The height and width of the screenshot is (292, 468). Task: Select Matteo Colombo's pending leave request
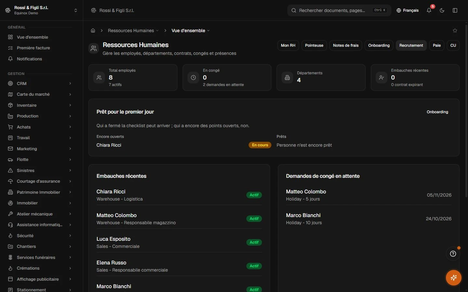(369, 195)
